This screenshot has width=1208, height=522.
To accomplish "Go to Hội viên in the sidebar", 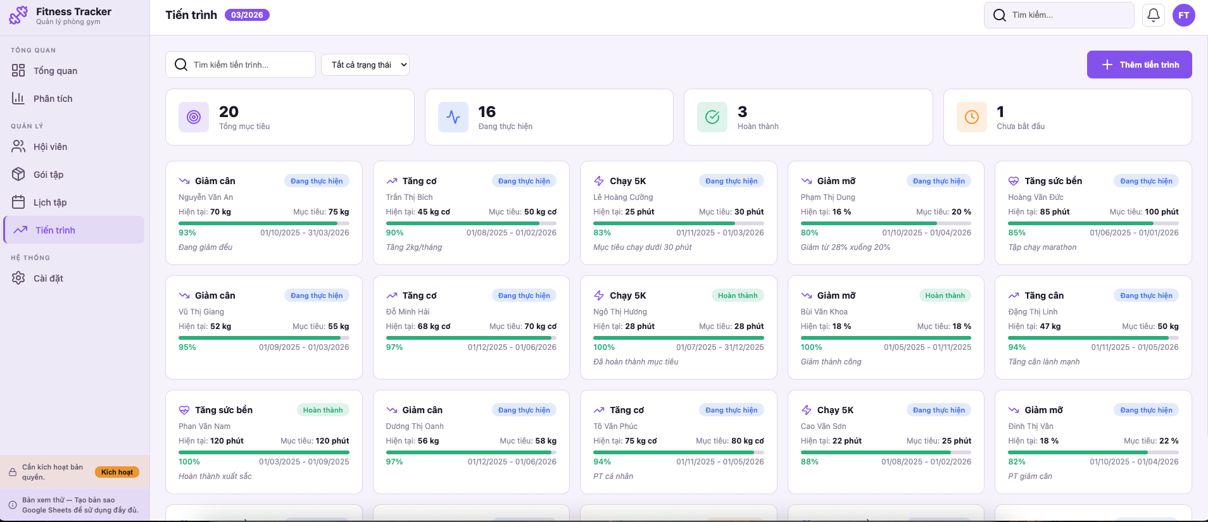I will coord(50,147).
